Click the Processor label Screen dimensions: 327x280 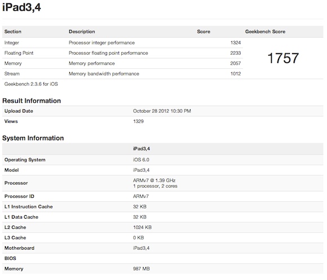point(16,183)
